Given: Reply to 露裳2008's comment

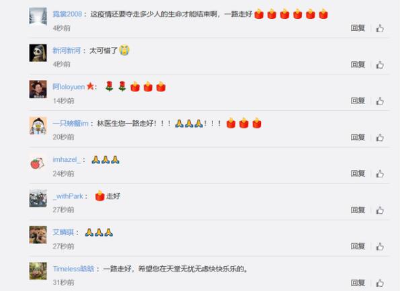Looking at the screenshot, I should tap(358, 28).
